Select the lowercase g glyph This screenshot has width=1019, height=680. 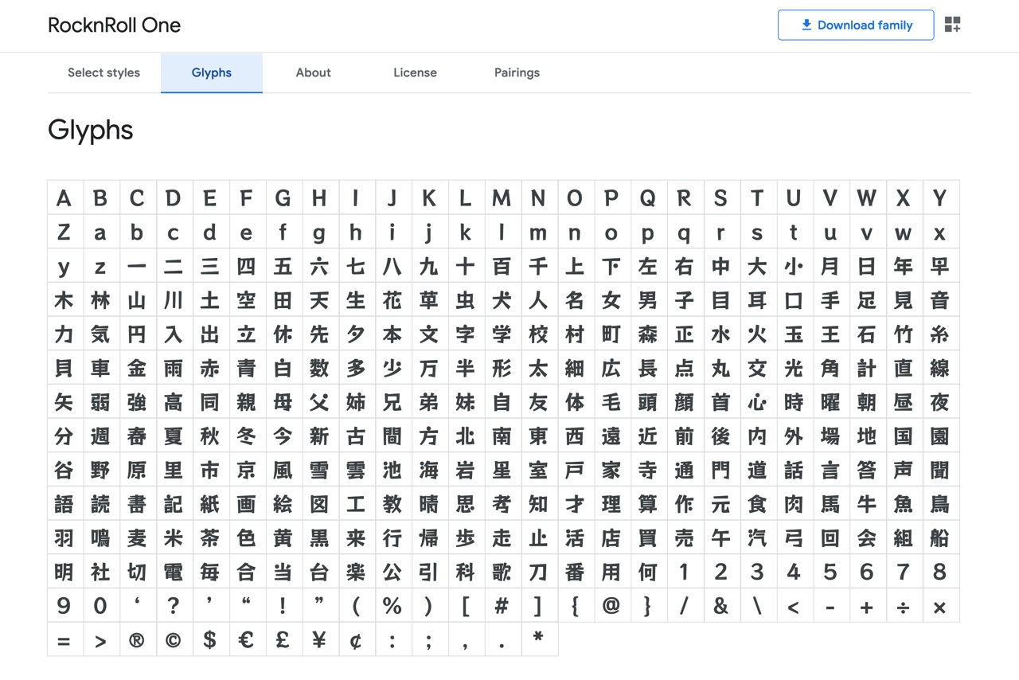click(x=319, y=232)
